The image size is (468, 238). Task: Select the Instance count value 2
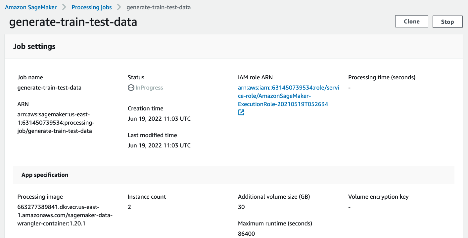point(129,207)
